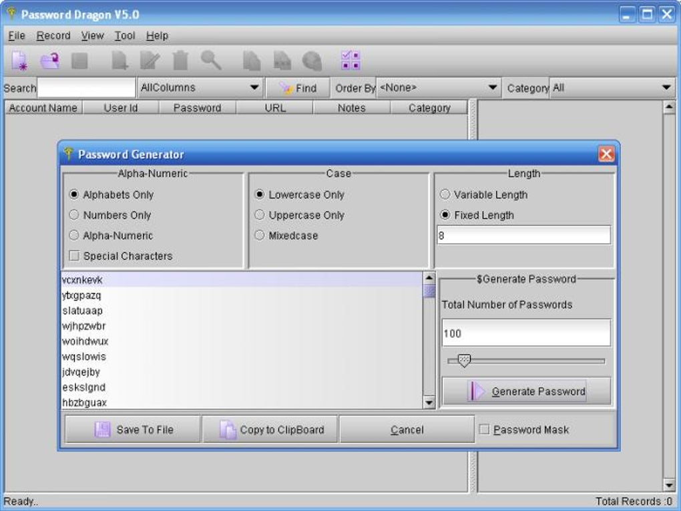Select Uppercase Only radio button
The image size is (681, 511).
coord(259,214)
